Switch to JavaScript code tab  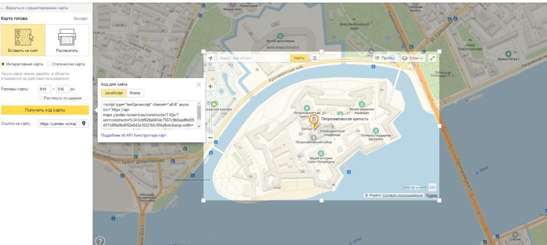[x=114, y=93]
